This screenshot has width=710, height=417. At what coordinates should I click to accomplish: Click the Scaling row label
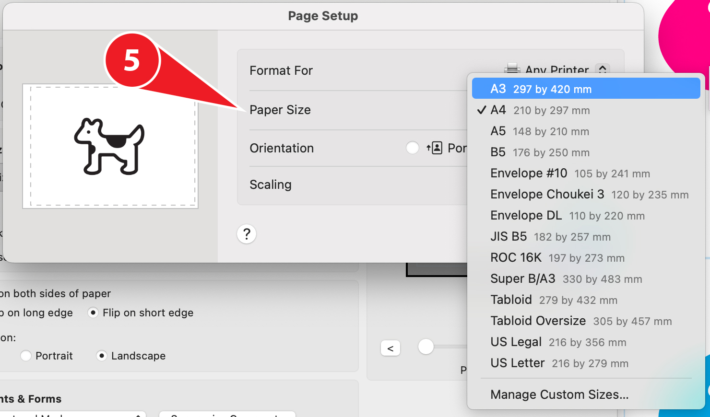(x=271, y=185)
